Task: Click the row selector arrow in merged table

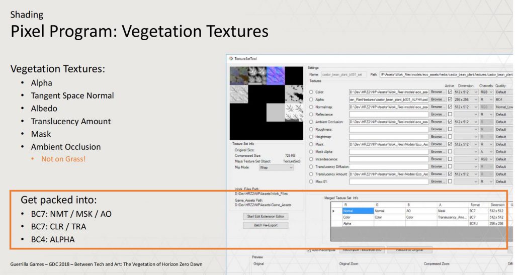Action: [x=333, y=211]
